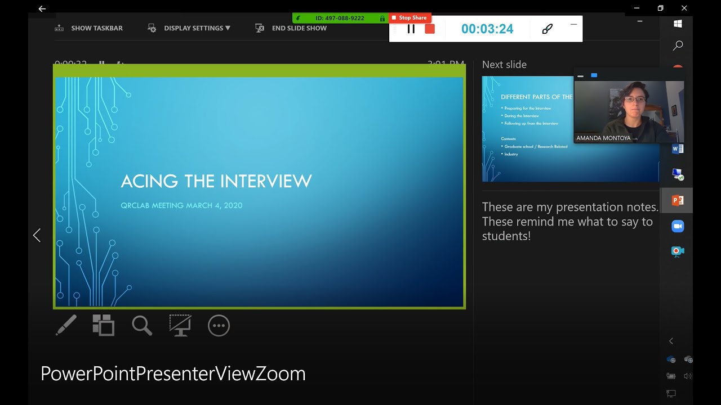Screen dimensions: 721x405
Task: Pause the screen recording
Action: click(x=411, y=29)
